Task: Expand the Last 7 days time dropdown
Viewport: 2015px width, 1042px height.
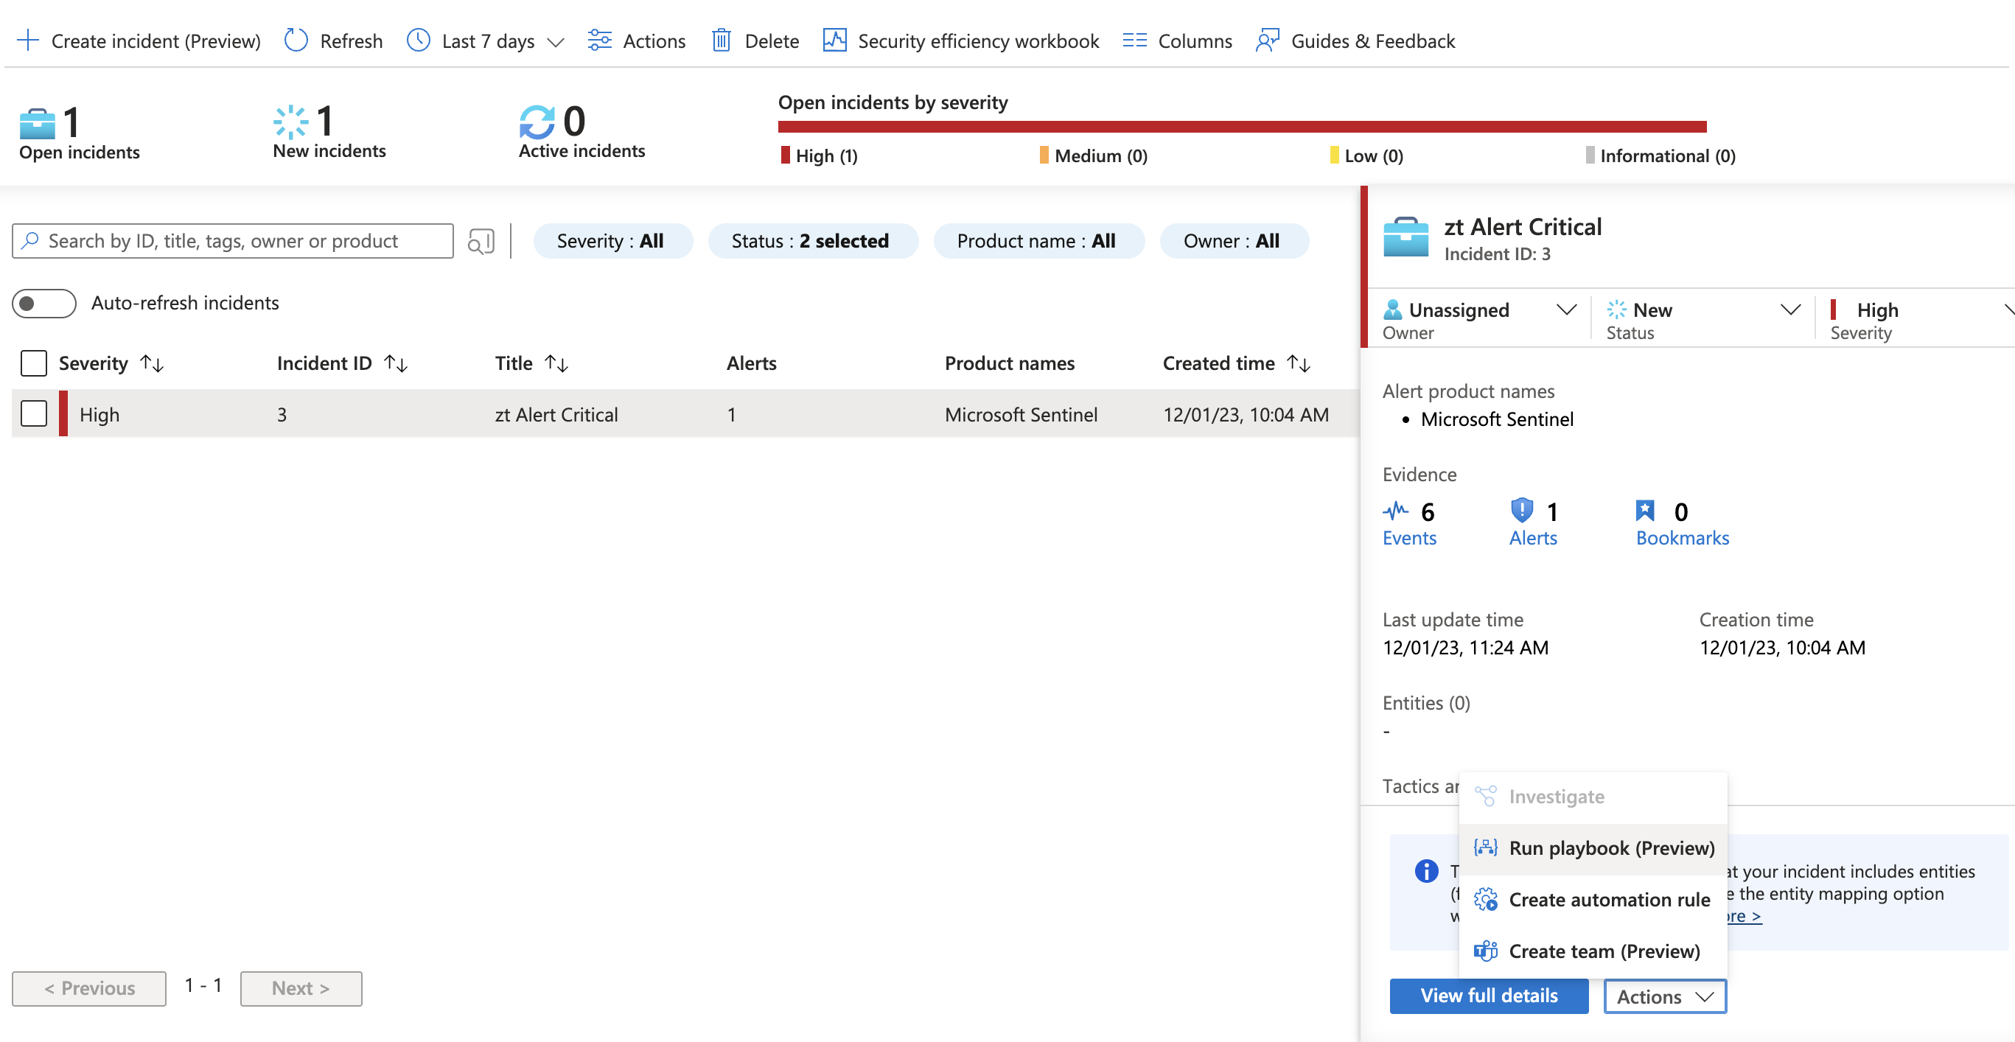Action: 556,41
